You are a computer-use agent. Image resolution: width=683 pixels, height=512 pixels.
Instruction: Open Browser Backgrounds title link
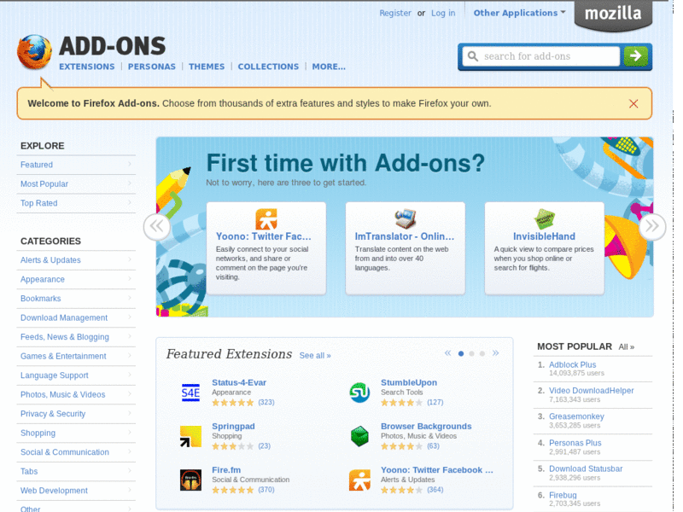click(x=426, y=426)
